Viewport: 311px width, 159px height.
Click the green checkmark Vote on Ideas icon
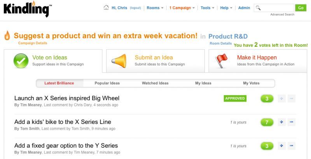pos(21,61)
